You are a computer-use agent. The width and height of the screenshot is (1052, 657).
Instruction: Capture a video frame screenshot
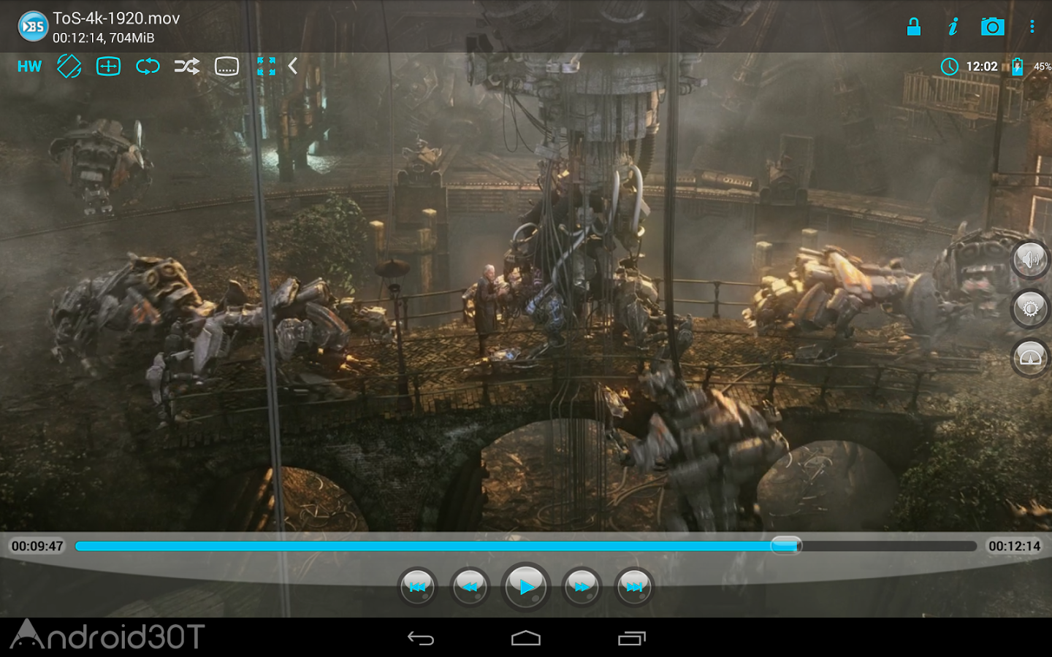993,27
